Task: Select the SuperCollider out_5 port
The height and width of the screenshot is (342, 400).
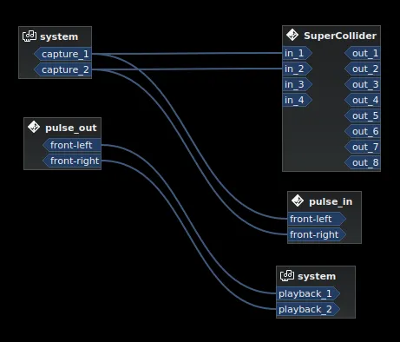Action: (x=363, y=115)
